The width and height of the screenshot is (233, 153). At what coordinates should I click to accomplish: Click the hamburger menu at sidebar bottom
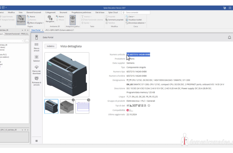click(x=36, y=141)
